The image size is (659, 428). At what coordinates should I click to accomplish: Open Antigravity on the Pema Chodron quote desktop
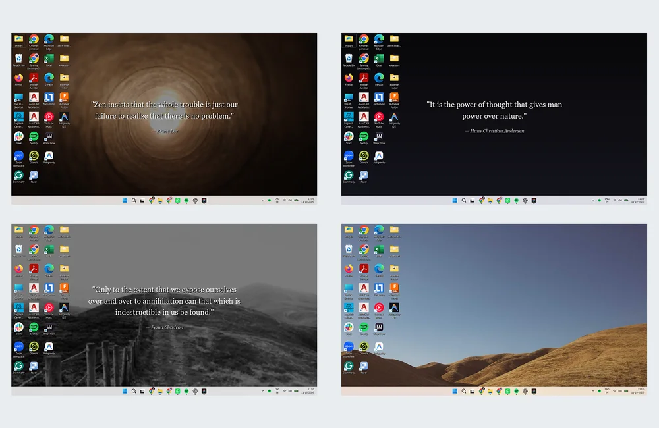[x=49, y=346]
